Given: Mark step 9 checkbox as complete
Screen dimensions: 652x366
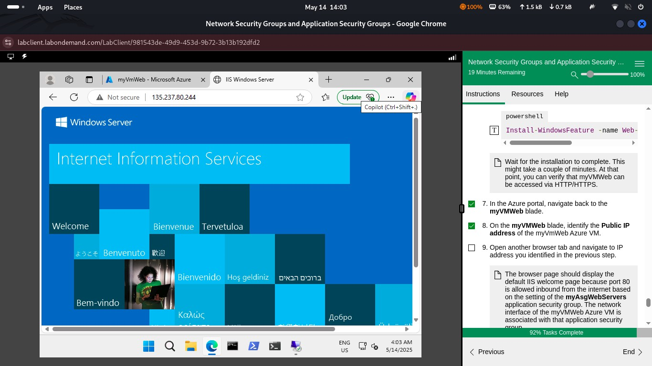Looking at the screenshot, I should click(x=472, y=247).
